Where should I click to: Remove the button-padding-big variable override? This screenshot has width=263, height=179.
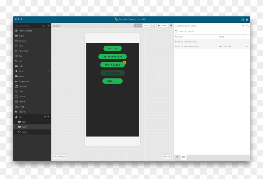(x=246, y=46)
